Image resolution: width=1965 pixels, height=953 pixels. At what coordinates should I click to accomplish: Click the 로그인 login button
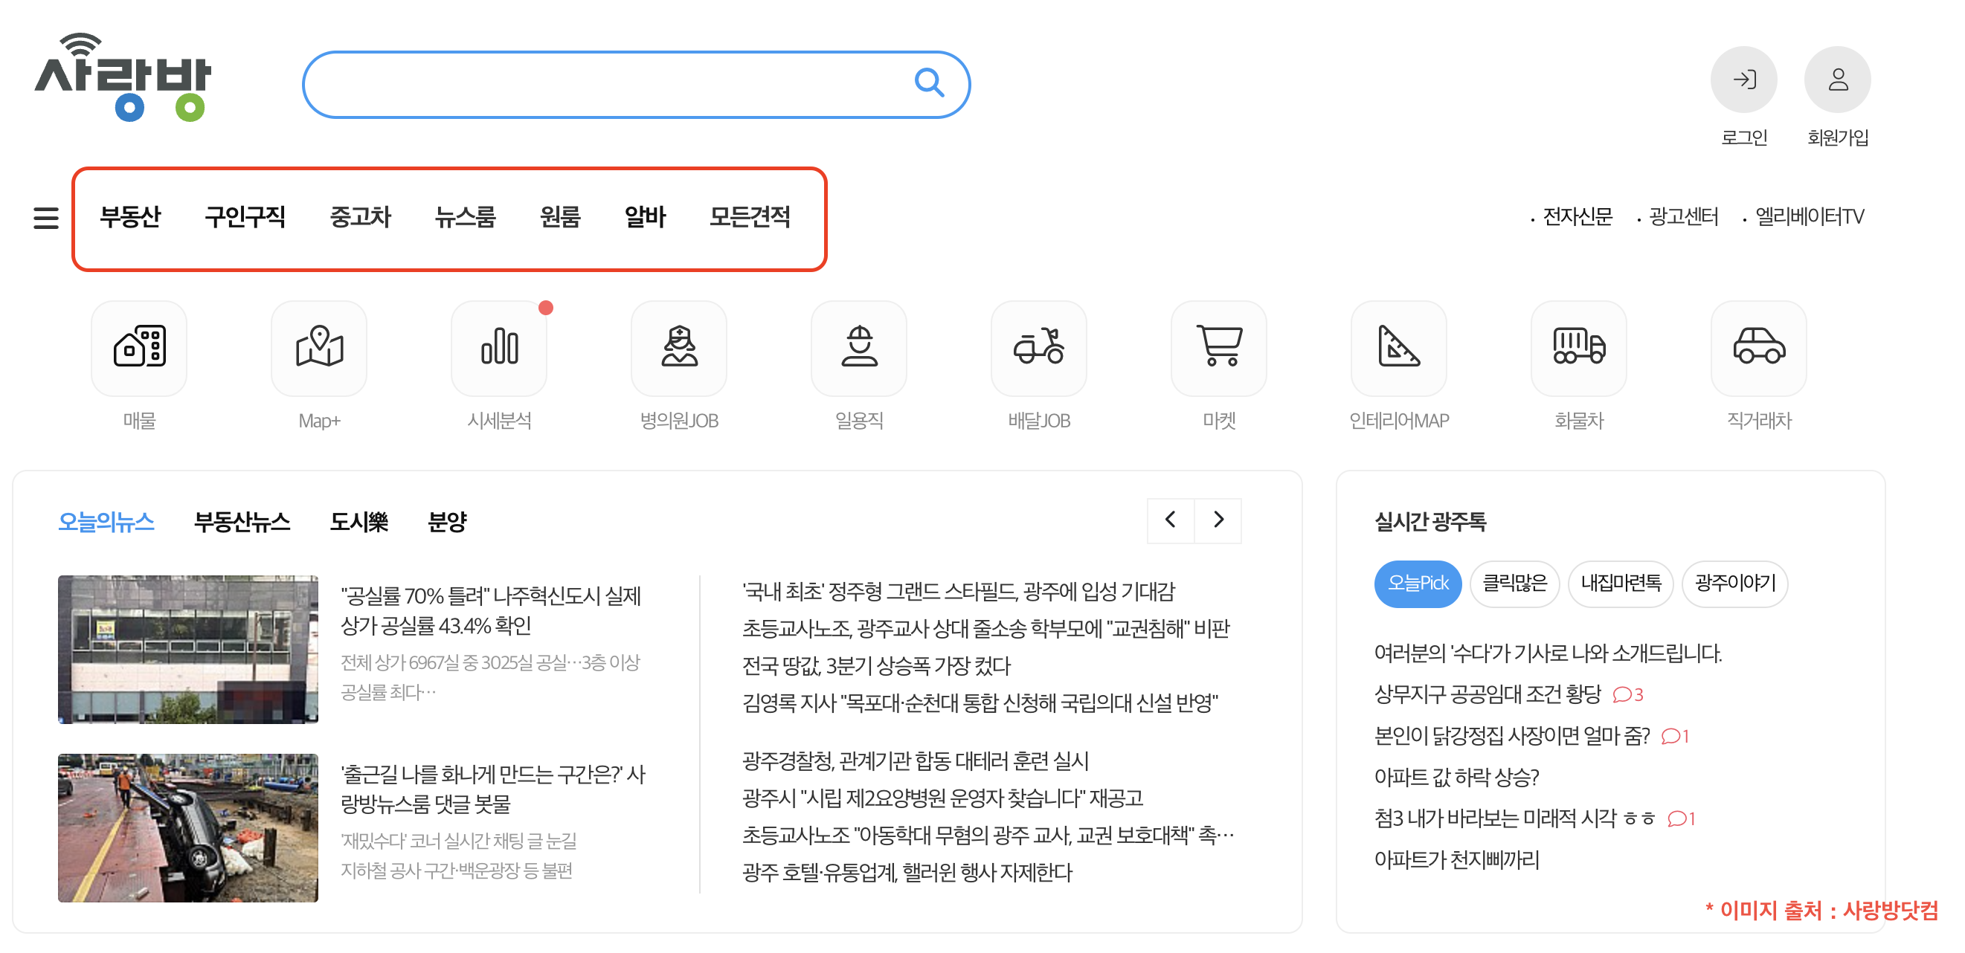pyautogui.click(x=1745, y=80)
